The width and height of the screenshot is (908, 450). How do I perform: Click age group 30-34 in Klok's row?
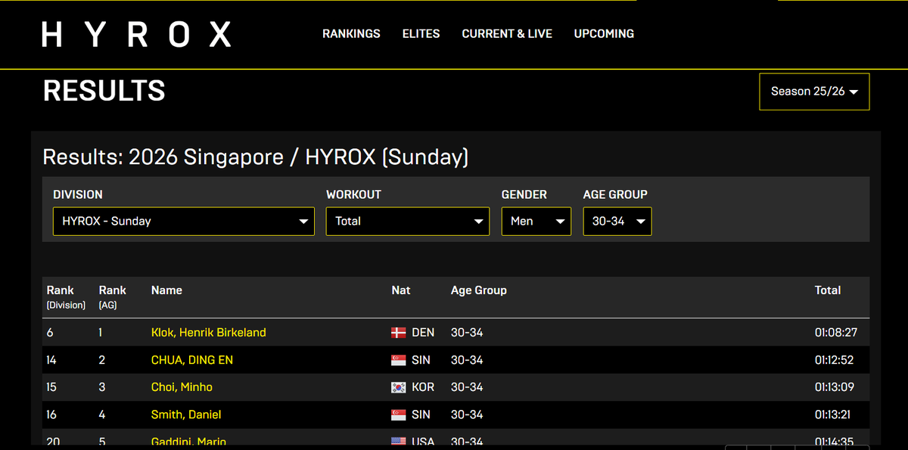pyautogui.click(x=467, y=333)
